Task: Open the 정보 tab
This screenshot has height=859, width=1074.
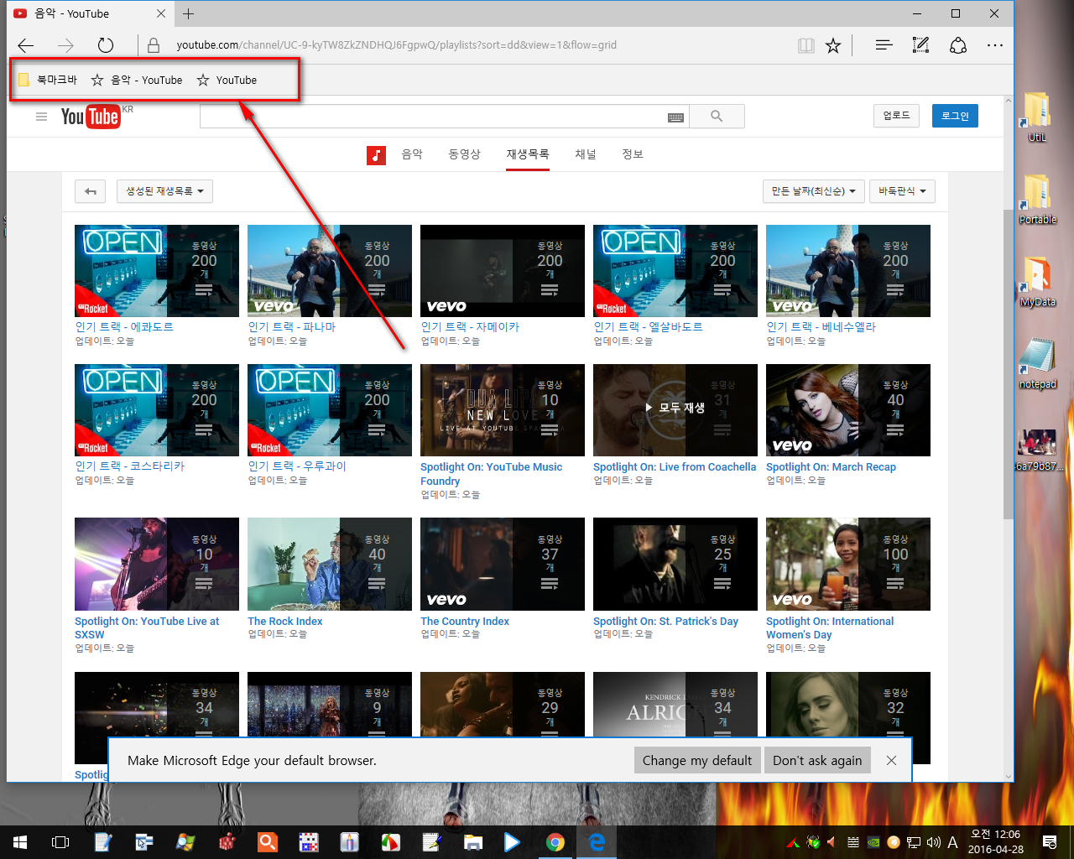Action: [633, 154]
